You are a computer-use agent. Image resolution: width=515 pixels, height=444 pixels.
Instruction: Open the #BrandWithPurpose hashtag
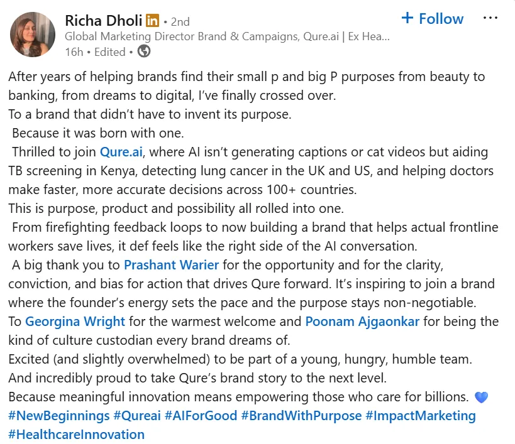(301, 416)
